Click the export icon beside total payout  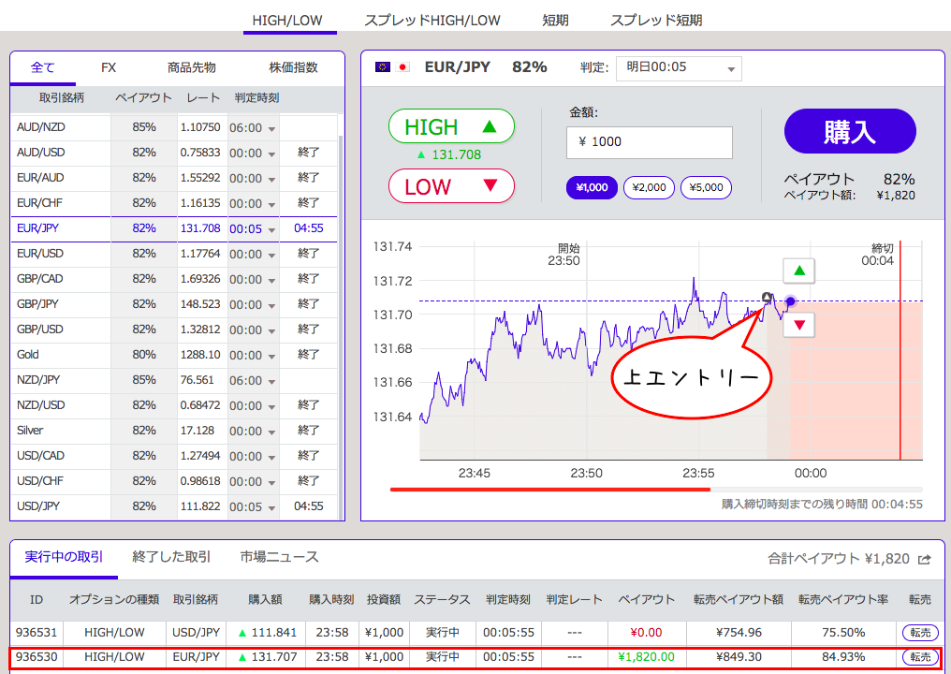coord(925,559)
